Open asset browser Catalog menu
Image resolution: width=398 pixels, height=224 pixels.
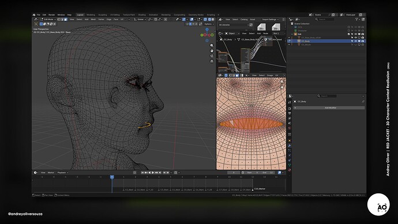tap(244, 19)
